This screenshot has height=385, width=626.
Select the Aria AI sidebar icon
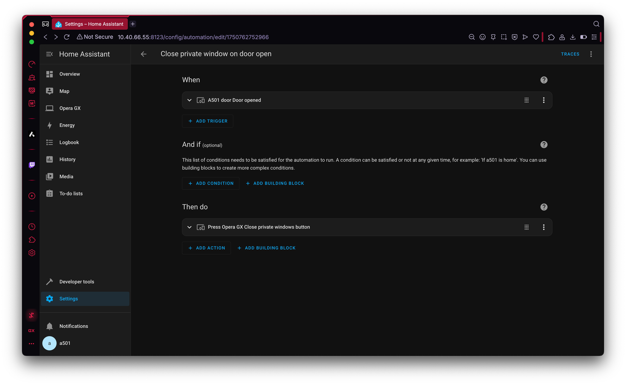(x=31, y=134)
